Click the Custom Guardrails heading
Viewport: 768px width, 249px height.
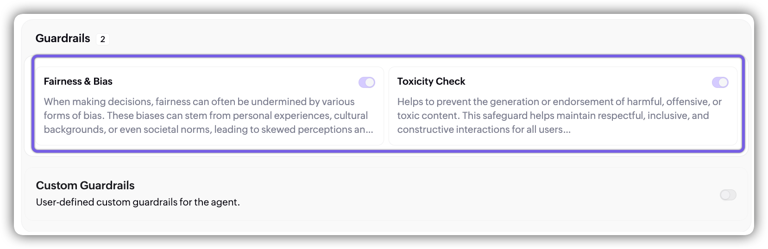point(85,186)
